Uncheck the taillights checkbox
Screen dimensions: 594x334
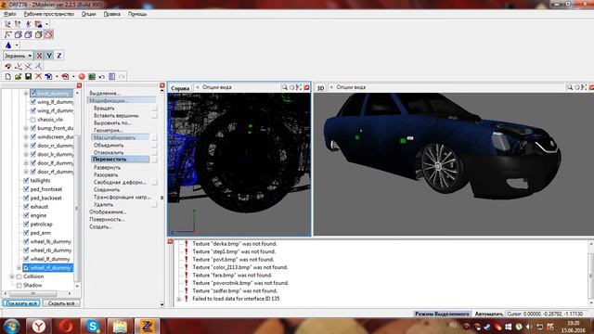[26, 180]
